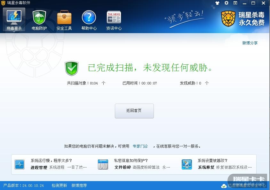Open 系统修复 system repair text link
The width and height of the screenshot is (270, 190).
coord(206,167)
